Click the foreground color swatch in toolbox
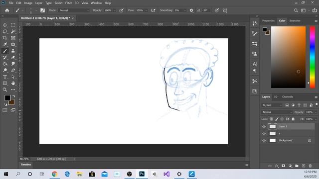 coord(7,98)
